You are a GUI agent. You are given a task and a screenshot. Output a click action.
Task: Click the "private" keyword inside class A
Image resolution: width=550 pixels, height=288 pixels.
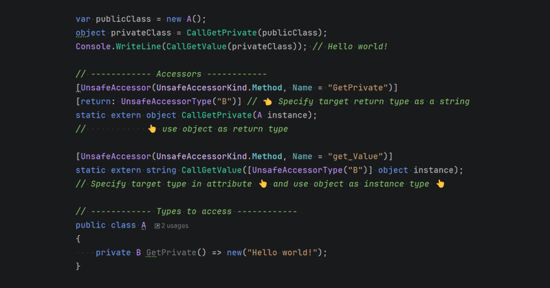click(x=113, y=252)
